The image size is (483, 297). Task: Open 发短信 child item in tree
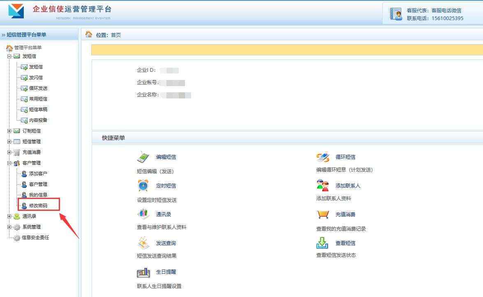point(36,67)
